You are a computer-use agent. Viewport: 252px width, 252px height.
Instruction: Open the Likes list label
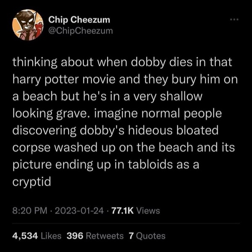(x=51, y=236)
